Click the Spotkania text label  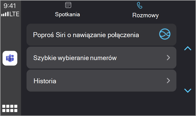68,14
